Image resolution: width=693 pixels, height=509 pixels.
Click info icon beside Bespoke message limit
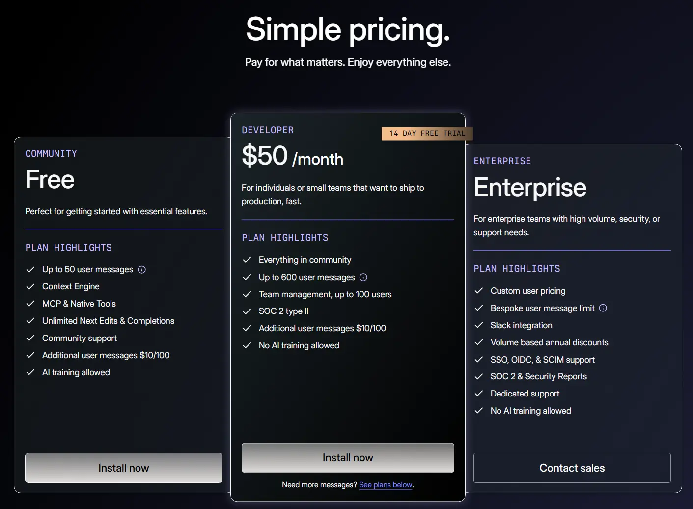(603, 308)
